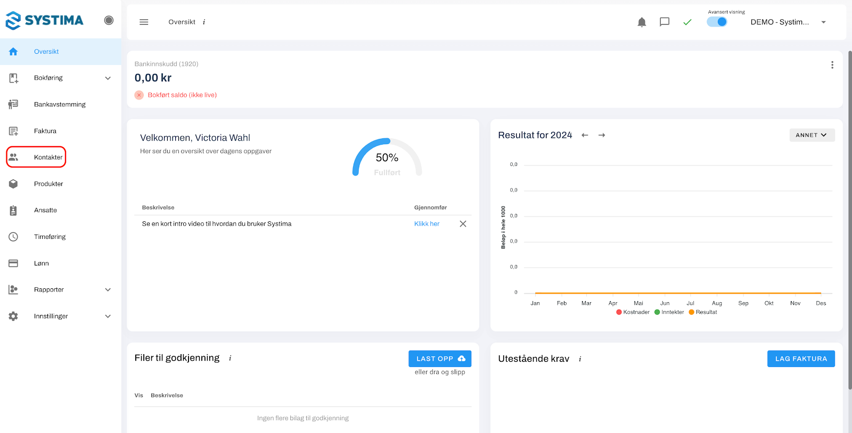This screenshot has width=852, height=433.
Task: Toggle Resultat legend series
Action: (x=702, y=312)
